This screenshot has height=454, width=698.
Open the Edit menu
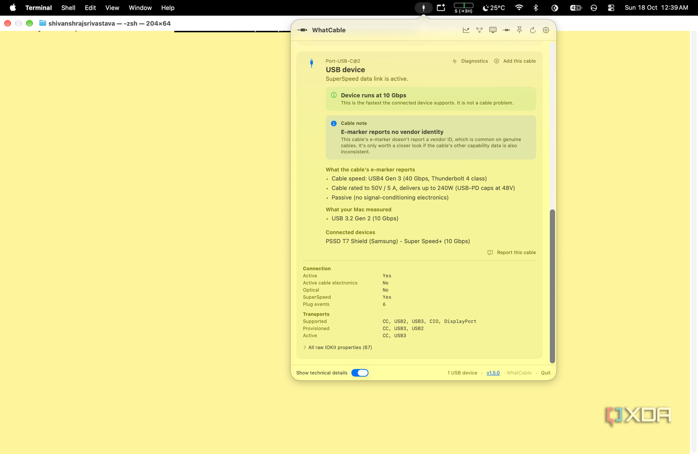(x=90, y=8)
